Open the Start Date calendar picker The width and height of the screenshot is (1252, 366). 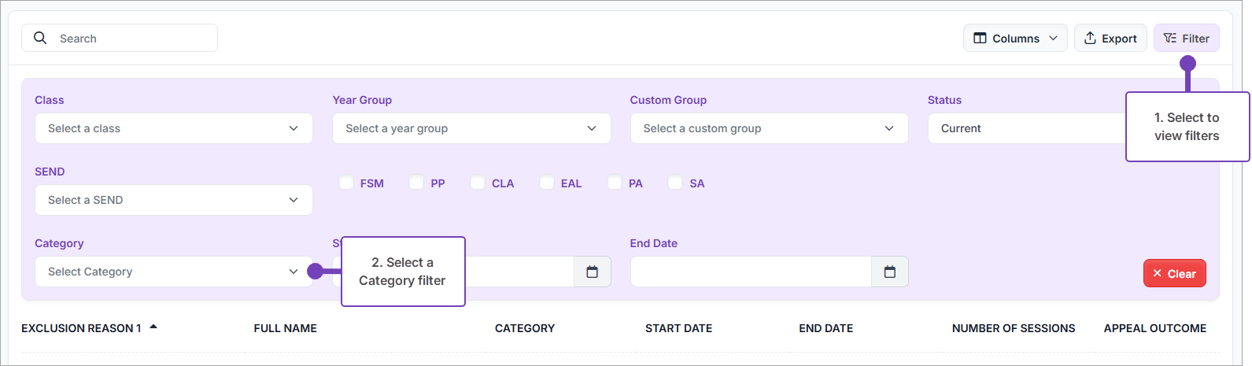tap(592, 272)
